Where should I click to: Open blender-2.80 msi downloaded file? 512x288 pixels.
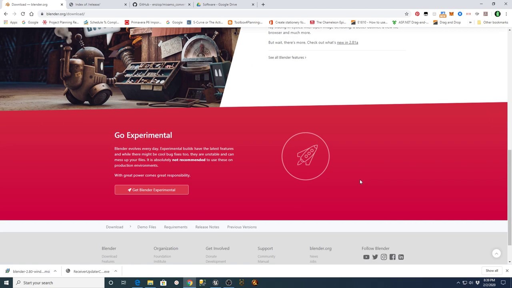click(27, 271)
